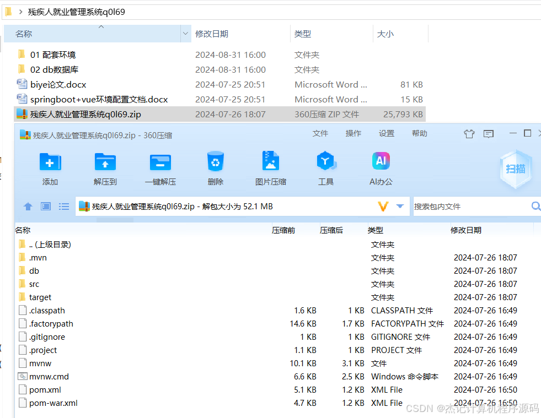Click the skin/theme shirt icon
Screen dimensions: 541x418
tap(469, 133)
